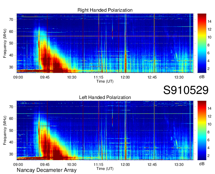Click '12:00' on the lower plot's time axis
Viewport: 215px width, 174px height.
pyautogui.click(x=125, y=165)
